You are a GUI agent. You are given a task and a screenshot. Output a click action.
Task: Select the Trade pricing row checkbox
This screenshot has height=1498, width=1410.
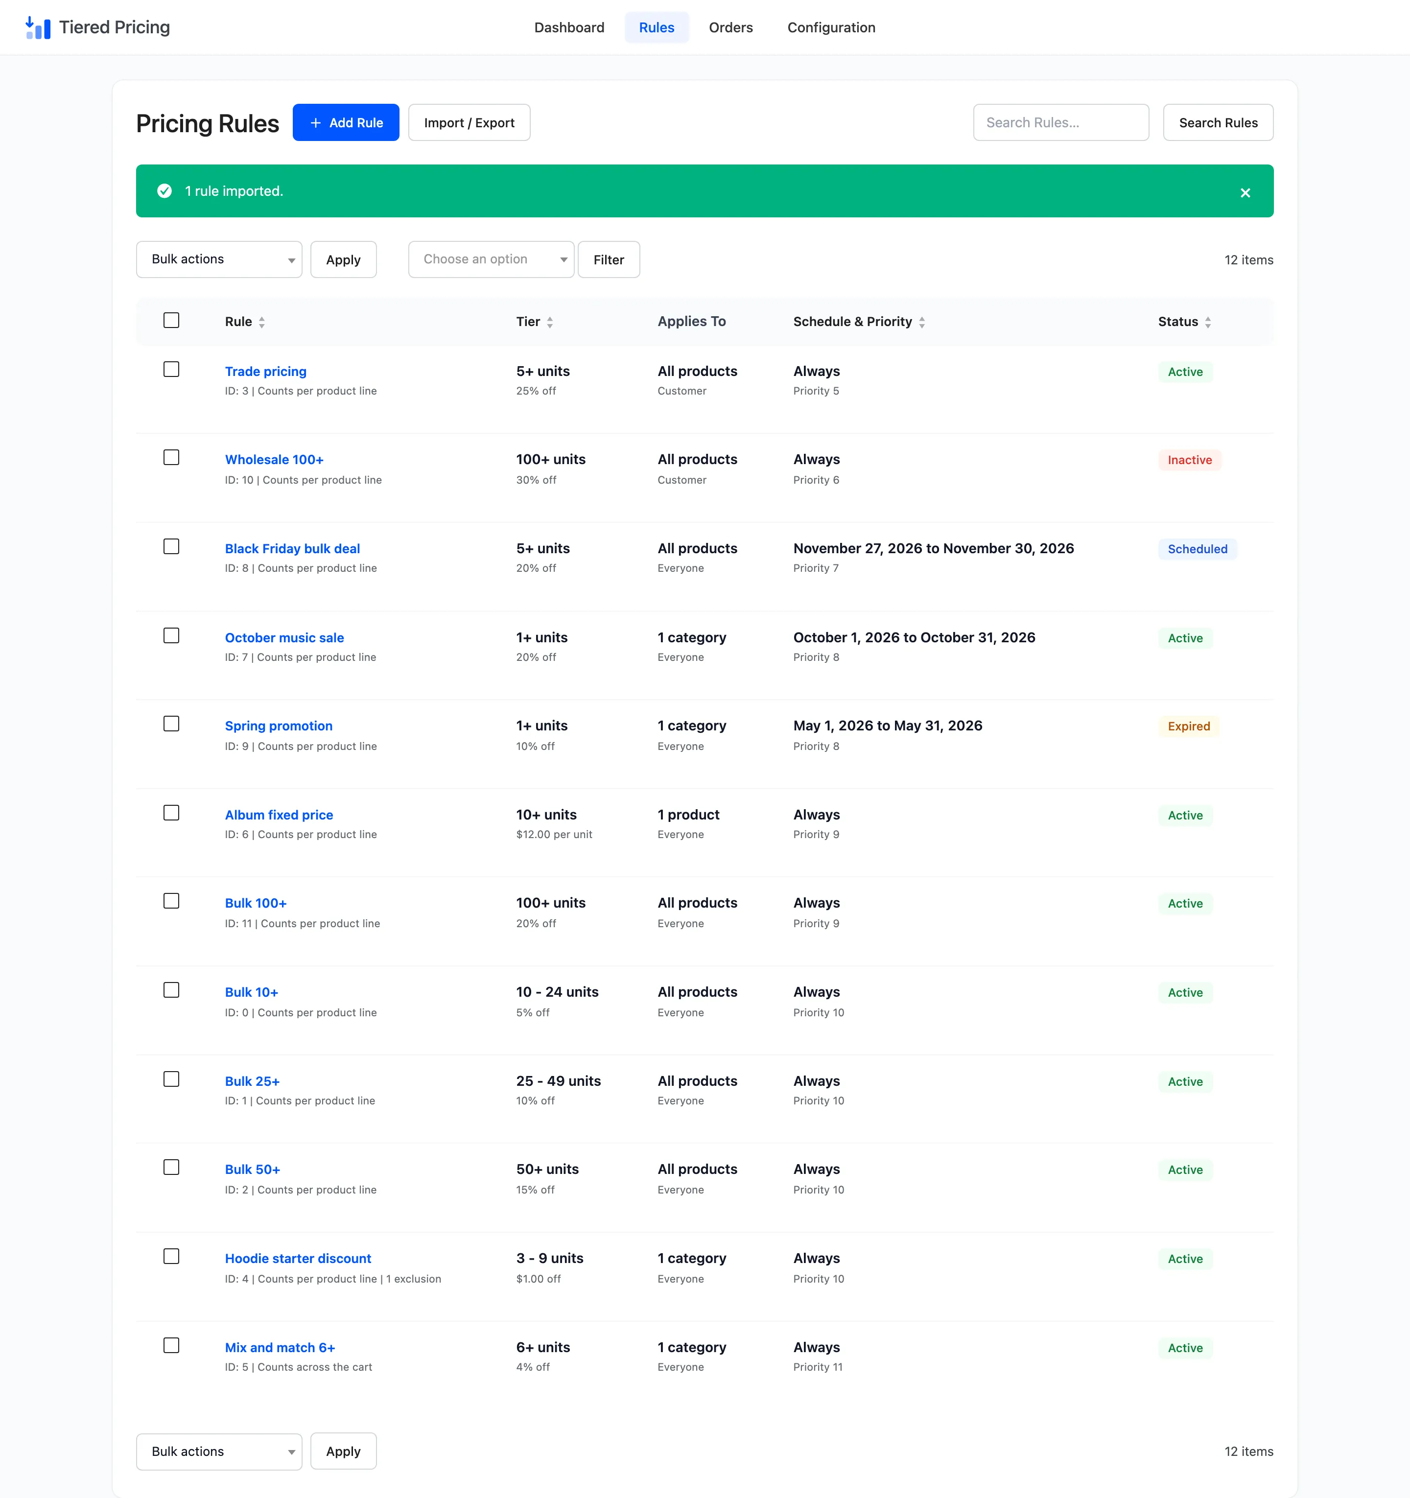tap(171, 369)
